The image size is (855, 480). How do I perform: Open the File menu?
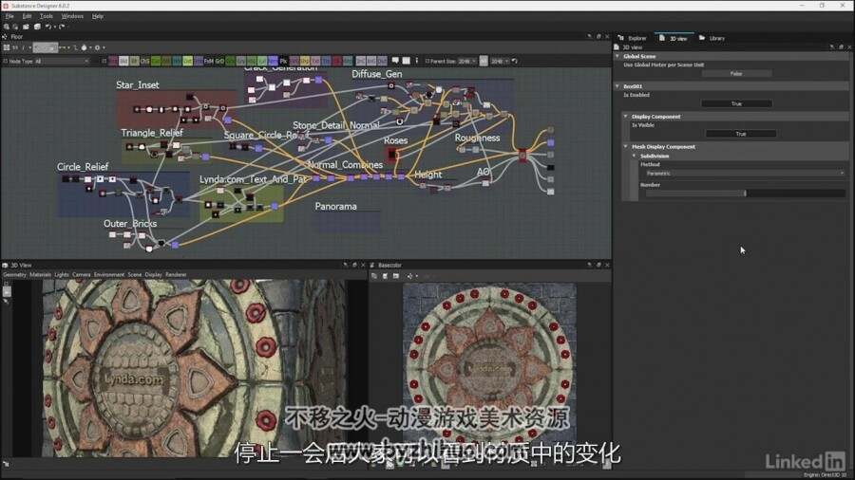tap(9, 16)
